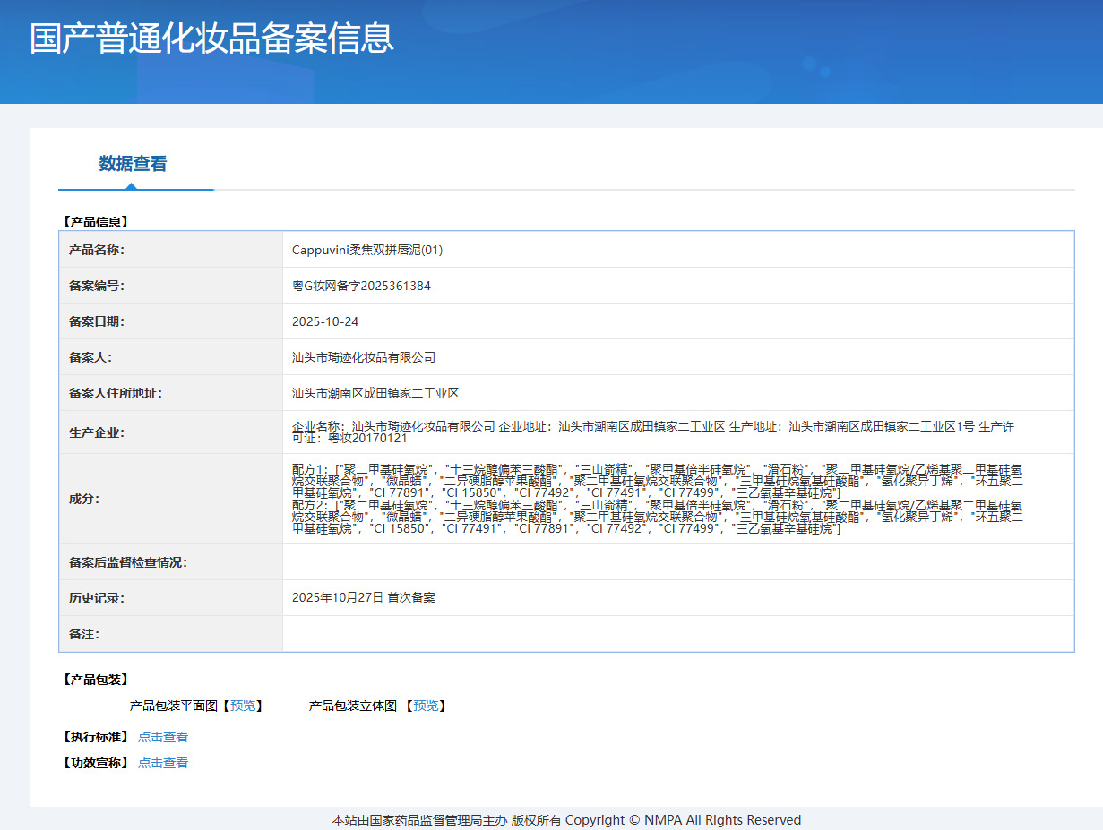Click product name Cappuvini柔焦双拼唇泥(01)
Viewport: 1103px width, 830px height.
click(367, 250)
